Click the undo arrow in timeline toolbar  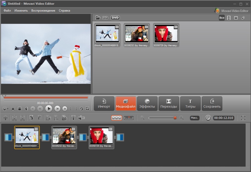[x=31, y=118]
